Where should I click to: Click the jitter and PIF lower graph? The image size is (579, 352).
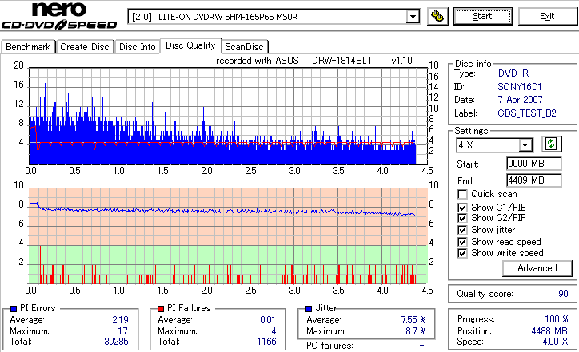(228, 236)
